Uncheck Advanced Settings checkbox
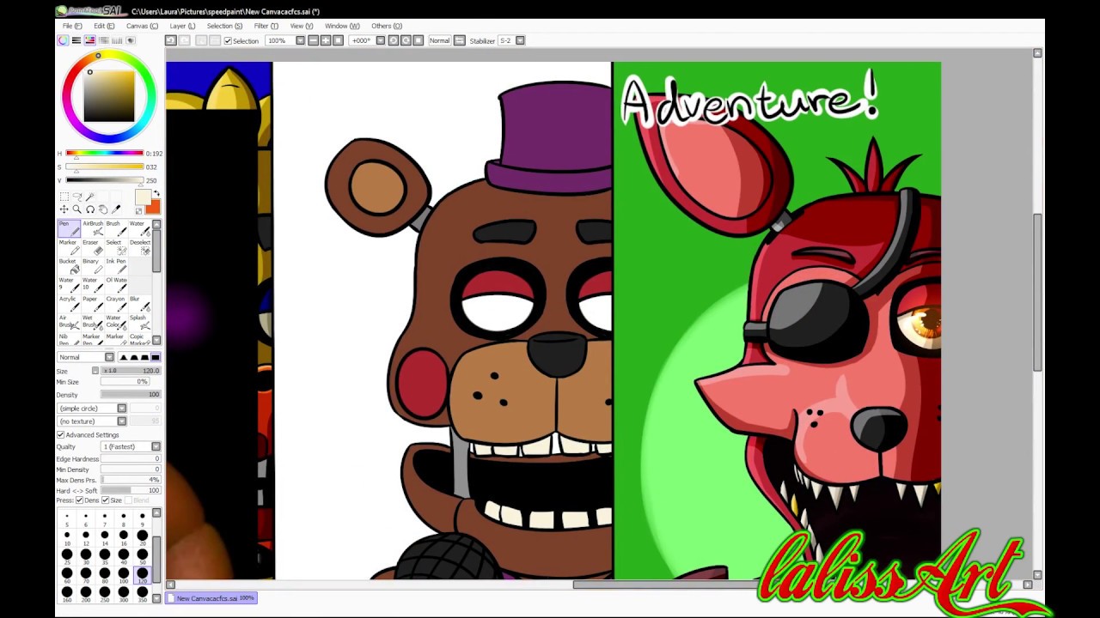The width and height of the screenshot is (1100, 618). [61, 434]
